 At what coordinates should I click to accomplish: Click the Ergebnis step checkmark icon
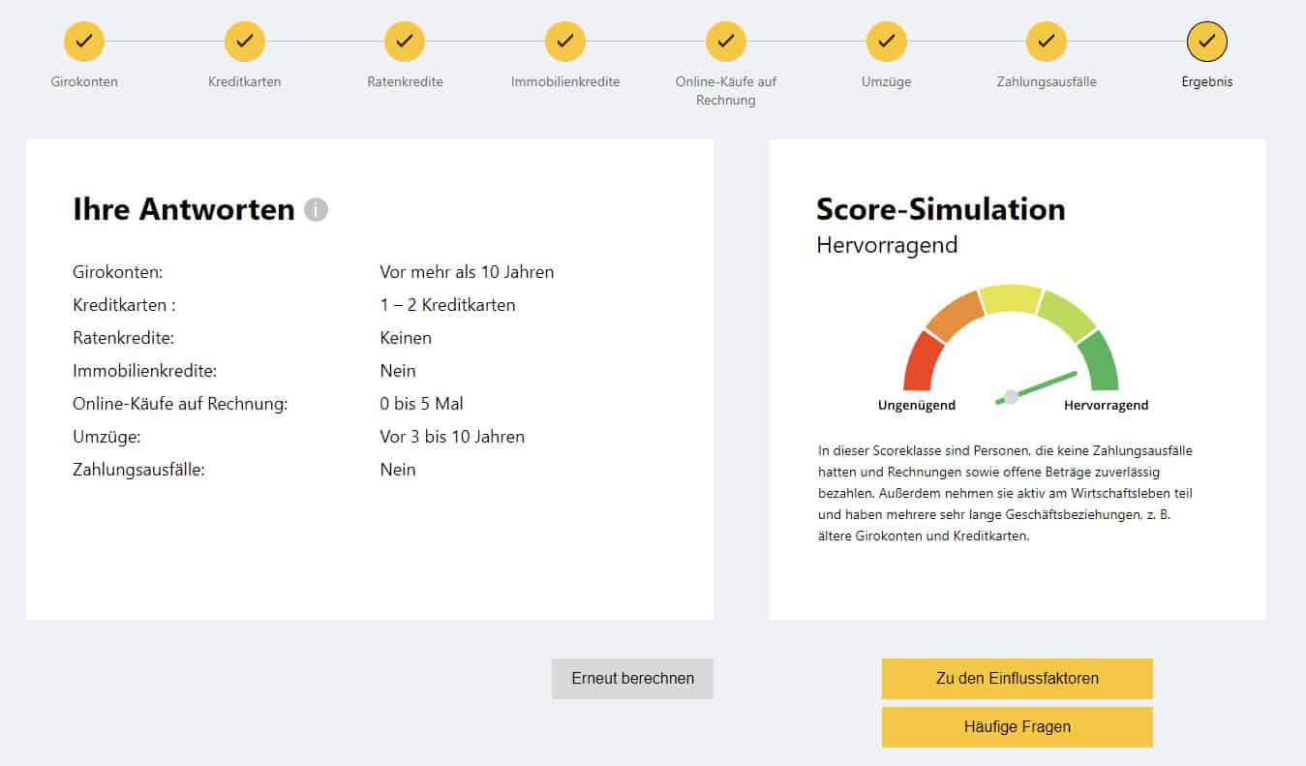click(1207, 41)
